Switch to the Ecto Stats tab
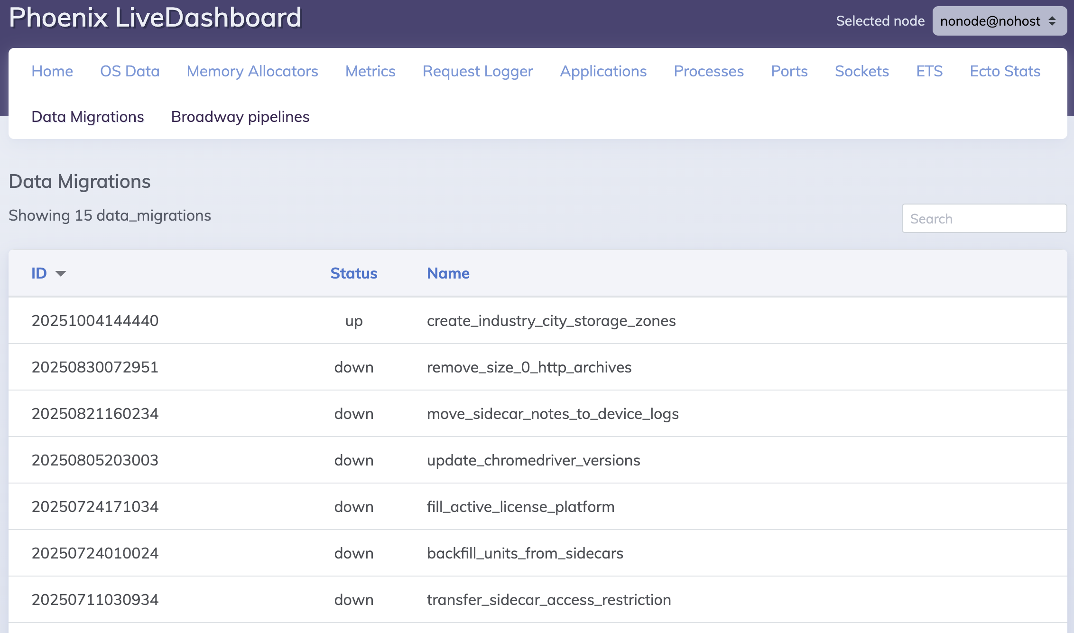Image resolution: width=1074 pixels, height=633 pixels. coord(1005,71)
